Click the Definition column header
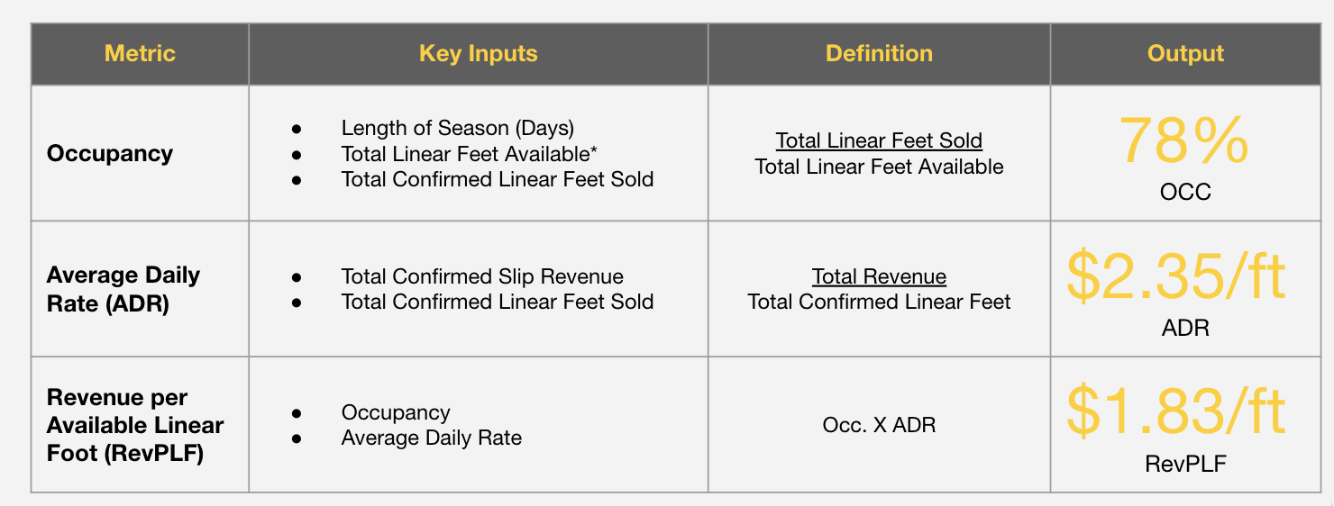Viewport: 1334px width, 506px height. click(879, 54)
